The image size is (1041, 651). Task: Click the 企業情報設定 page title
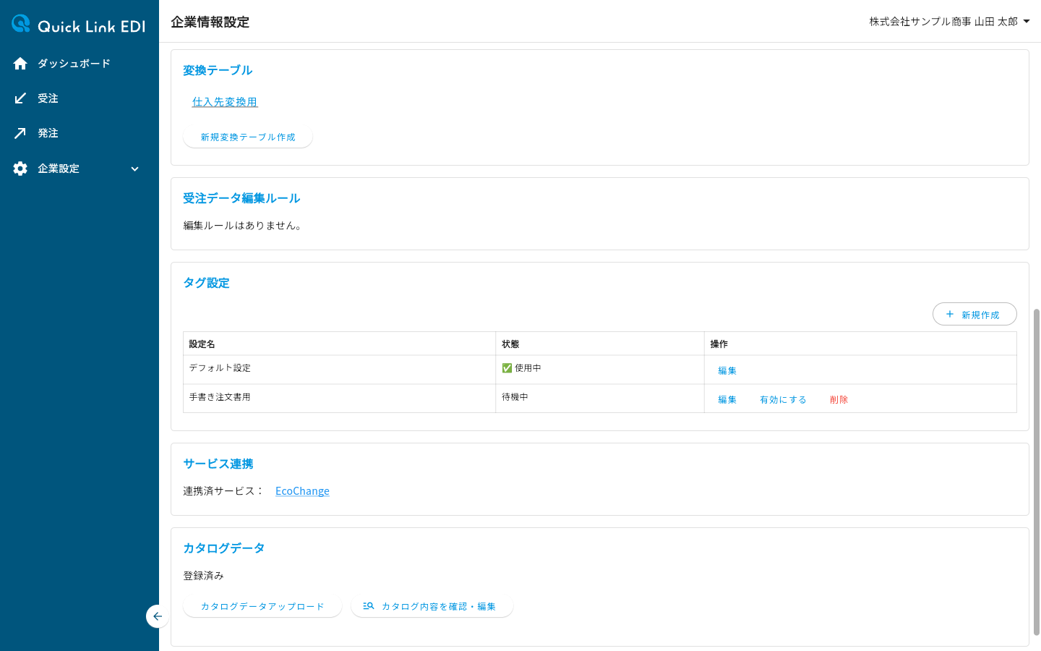coord(210,22)
